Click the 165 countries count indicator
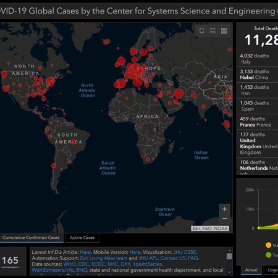 (10, 261)
